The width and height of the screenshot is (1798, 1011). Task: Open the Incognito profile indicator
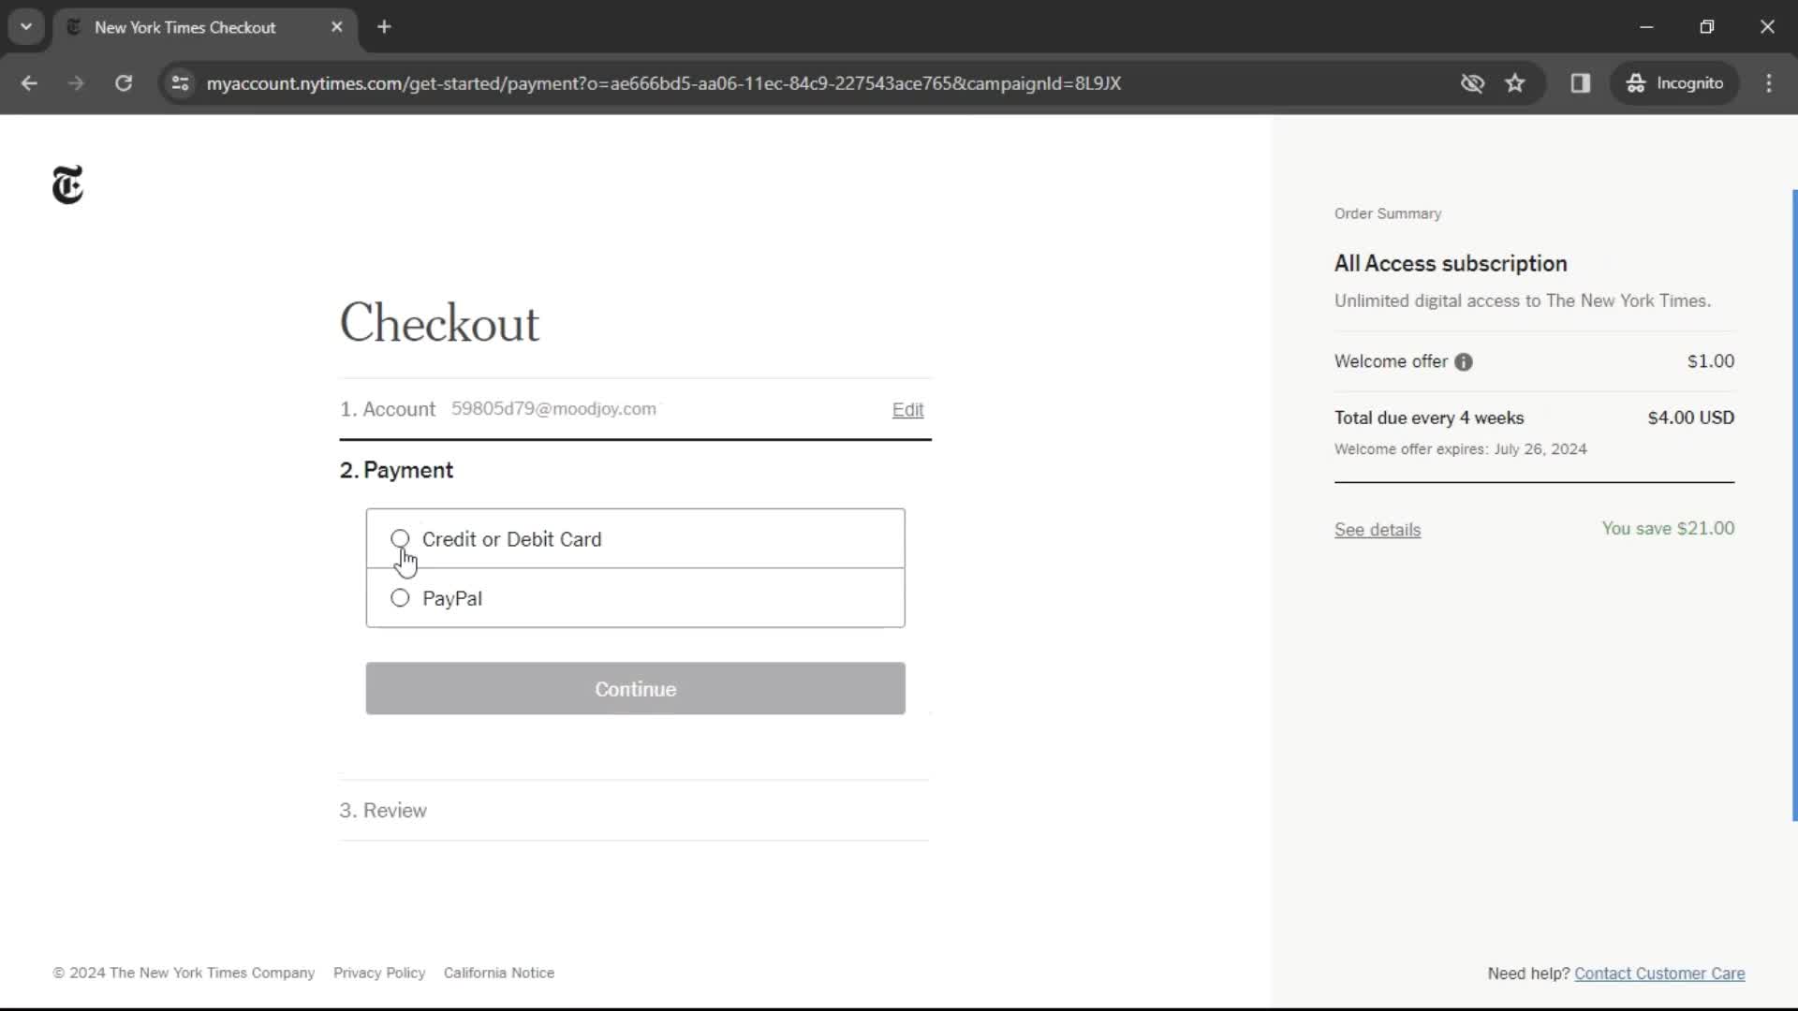pyautogui.click(x=1674, y=83)
